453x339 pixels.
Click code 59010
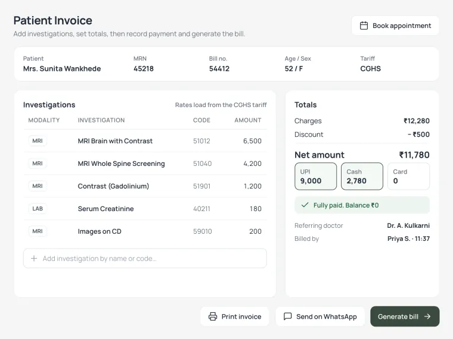(202, 231)
